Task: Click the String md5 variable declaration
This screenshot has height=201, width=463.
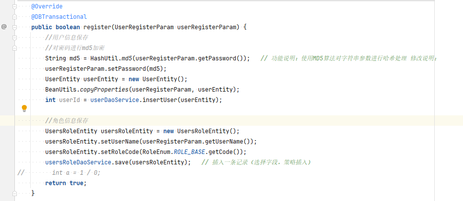Action: click(63, 58)
